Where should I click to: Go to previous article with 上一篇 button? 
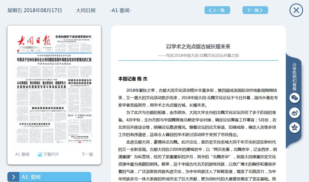coord(217,10)
